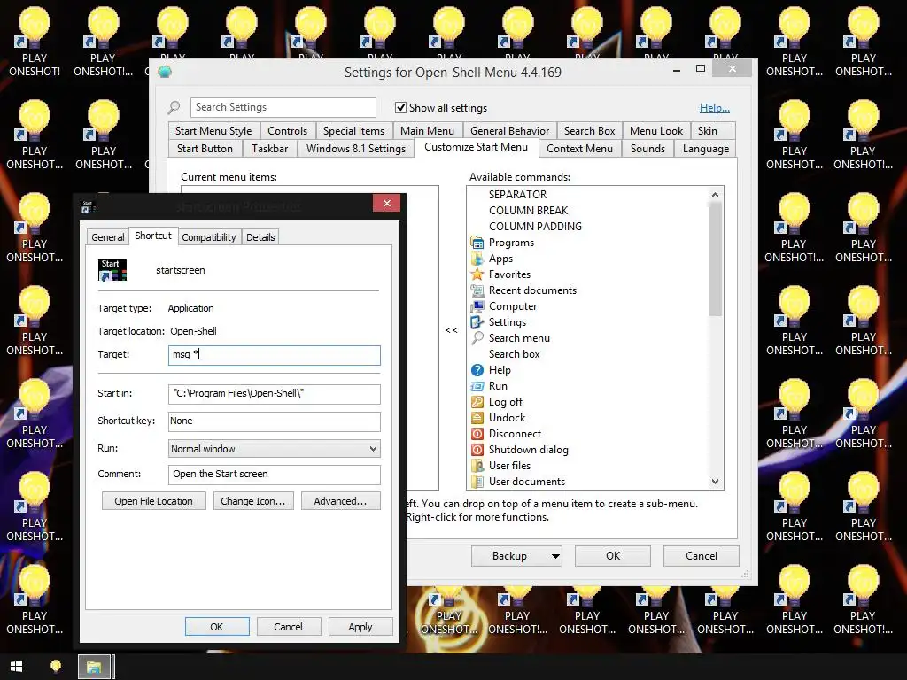This screenshot has height=680, width=907.
Task: Focus the Search Settings input field
Action: coord(283,107)
